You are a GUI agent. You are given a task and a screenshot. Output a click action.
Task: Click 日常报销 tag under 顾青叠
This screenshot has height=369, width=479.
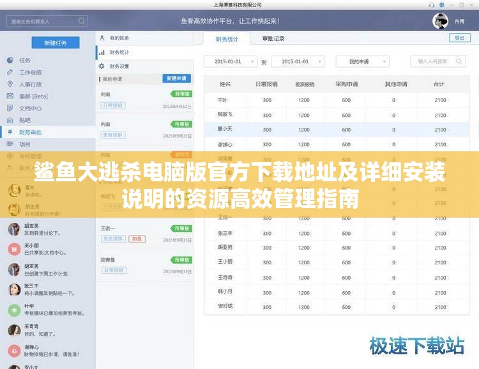tap(114, 270)
